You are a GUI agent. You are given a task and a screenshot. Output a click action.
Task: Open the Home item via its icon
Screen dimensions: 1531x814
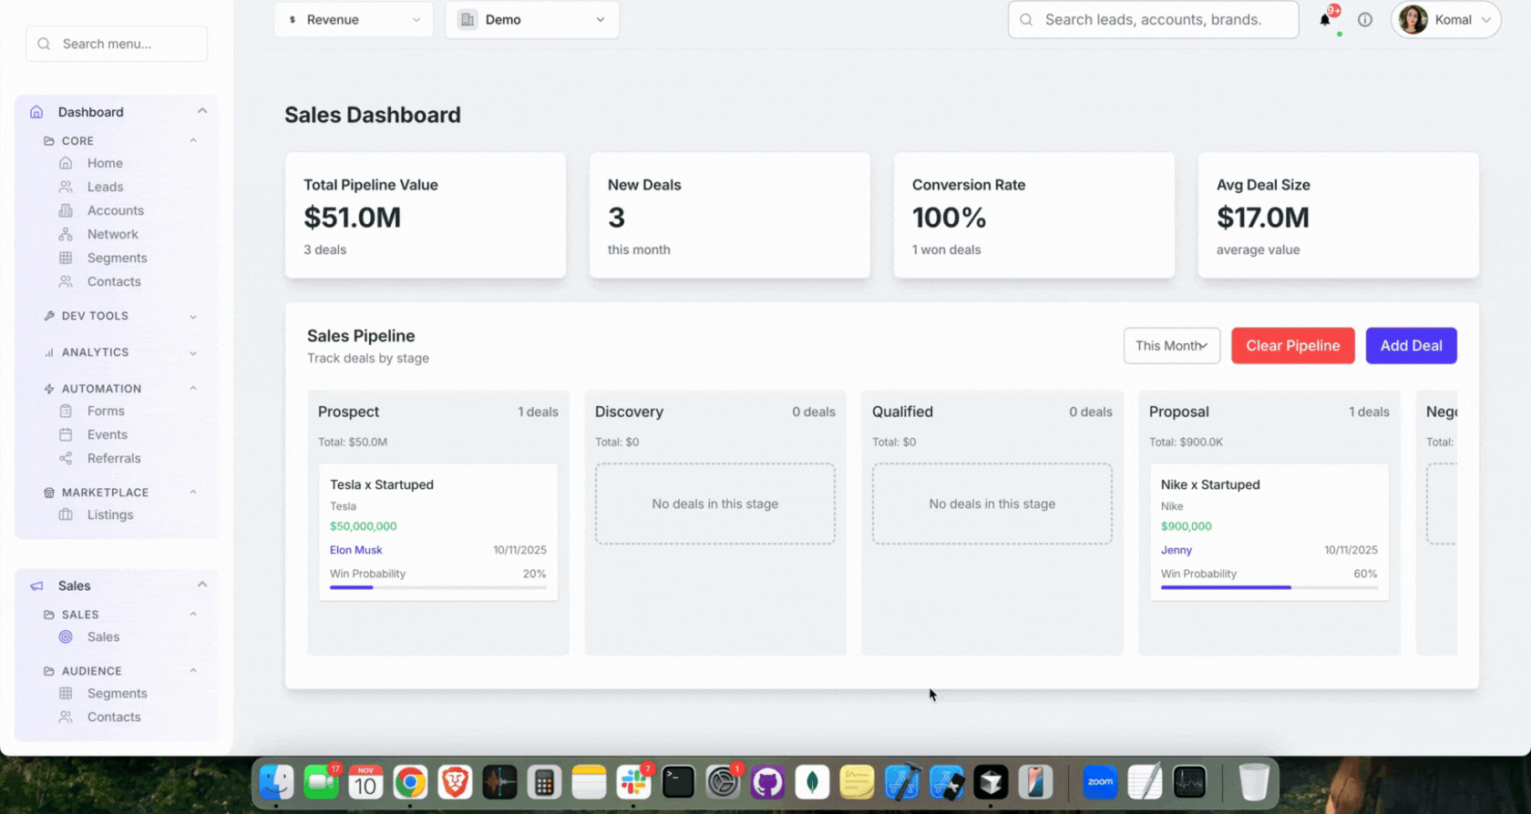click(x=66, y=163)
